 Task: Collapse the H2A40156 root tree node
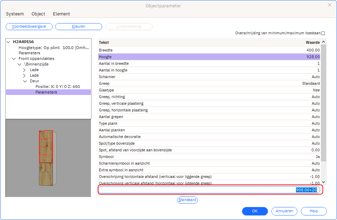8,42
